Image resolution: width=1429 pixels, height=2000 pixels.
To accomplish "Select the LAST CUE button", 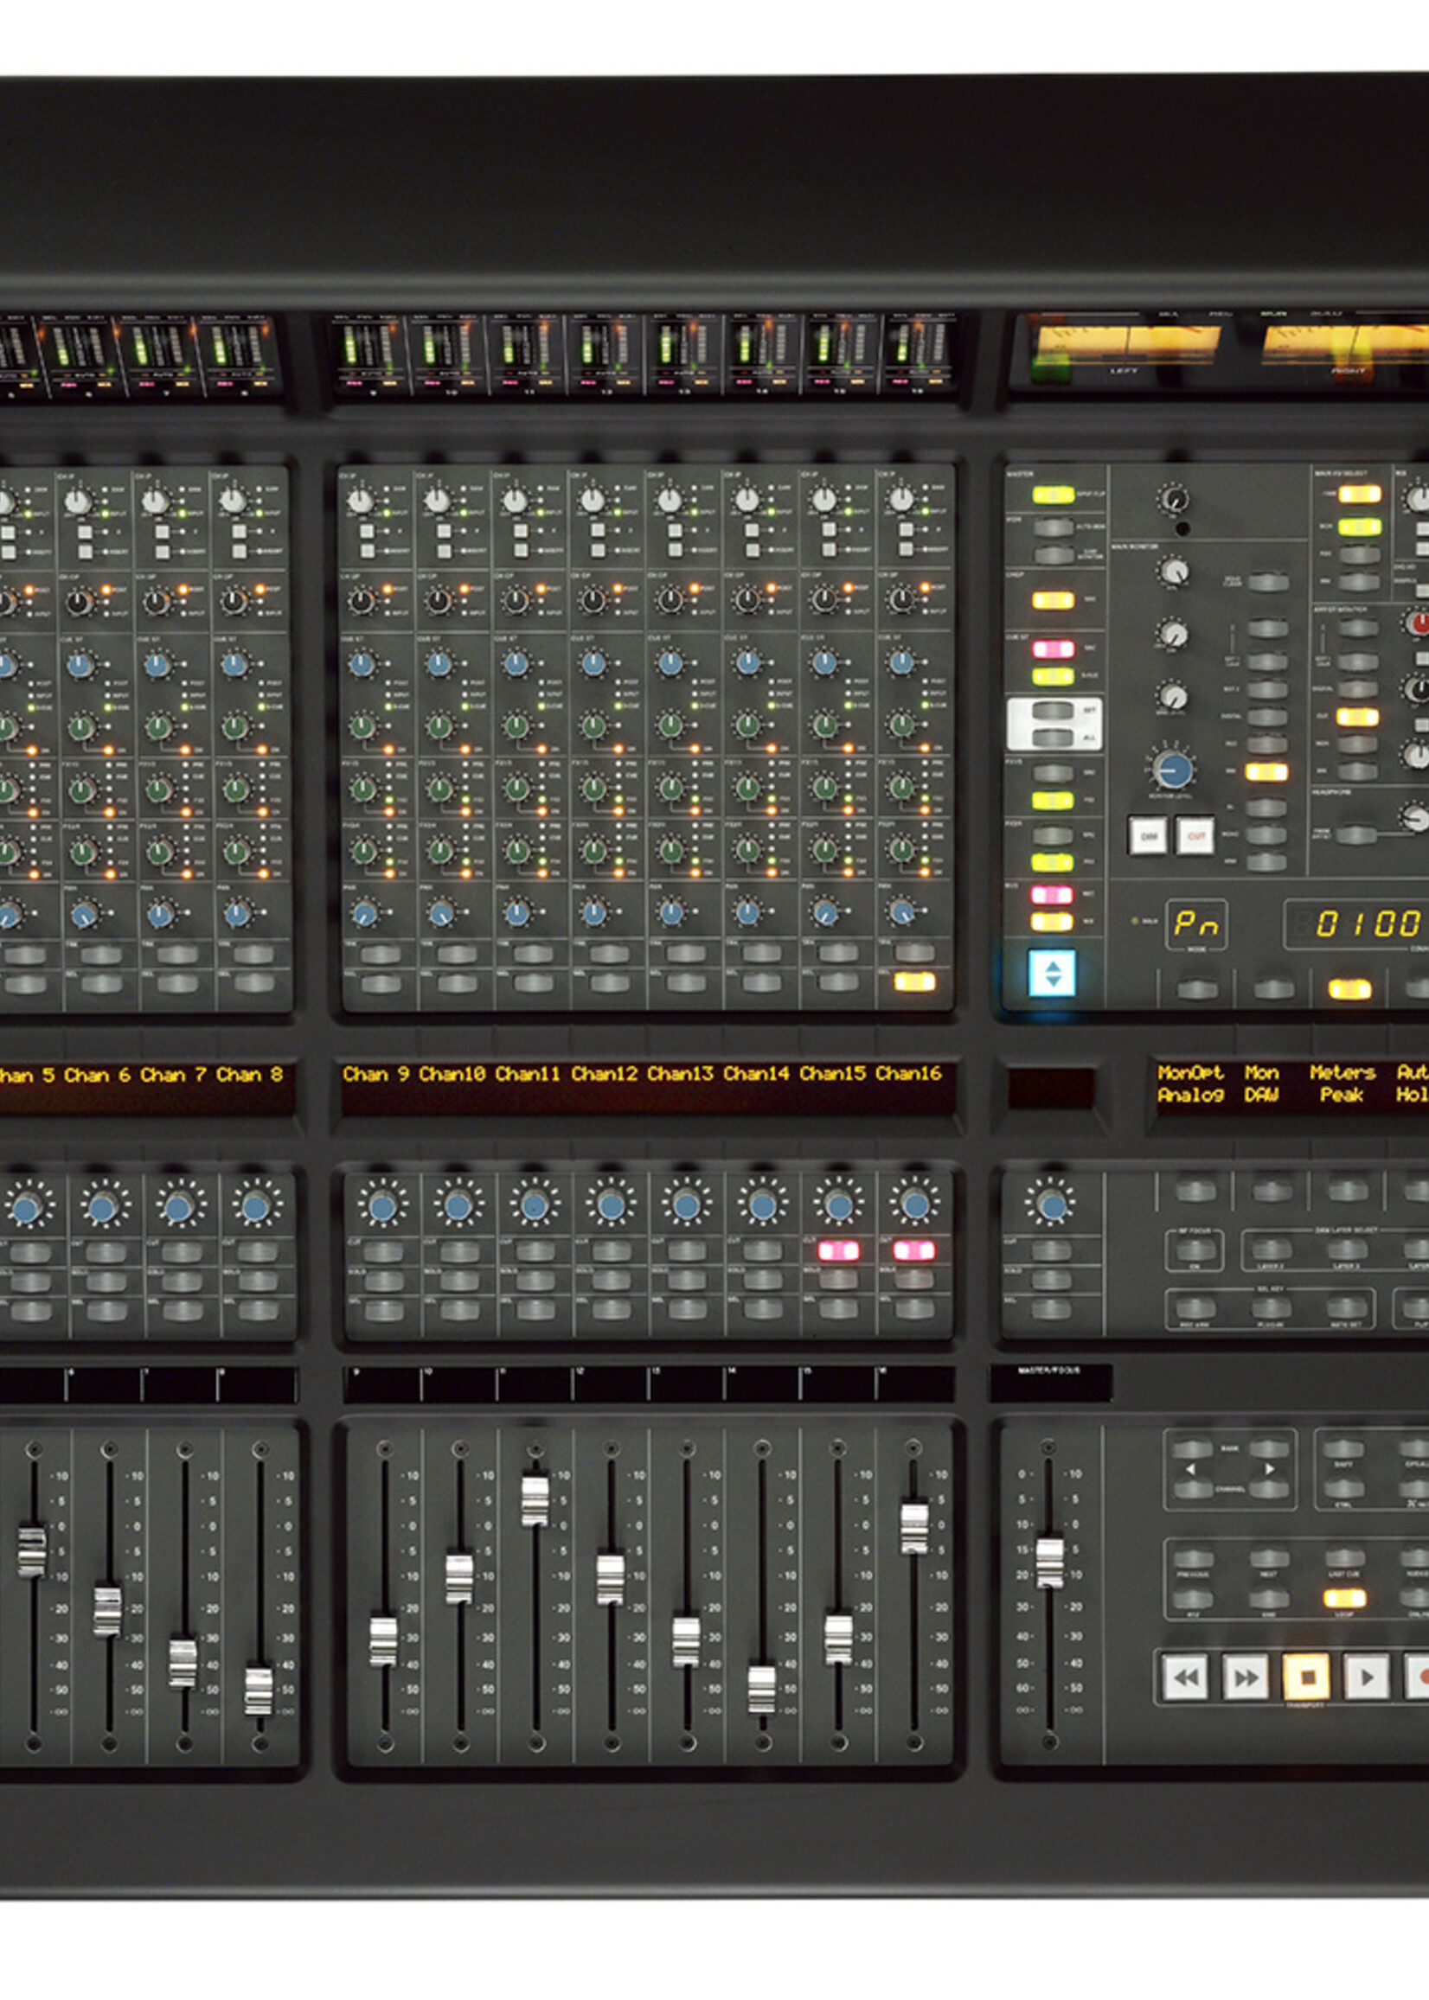I will pos(1344,1558).
